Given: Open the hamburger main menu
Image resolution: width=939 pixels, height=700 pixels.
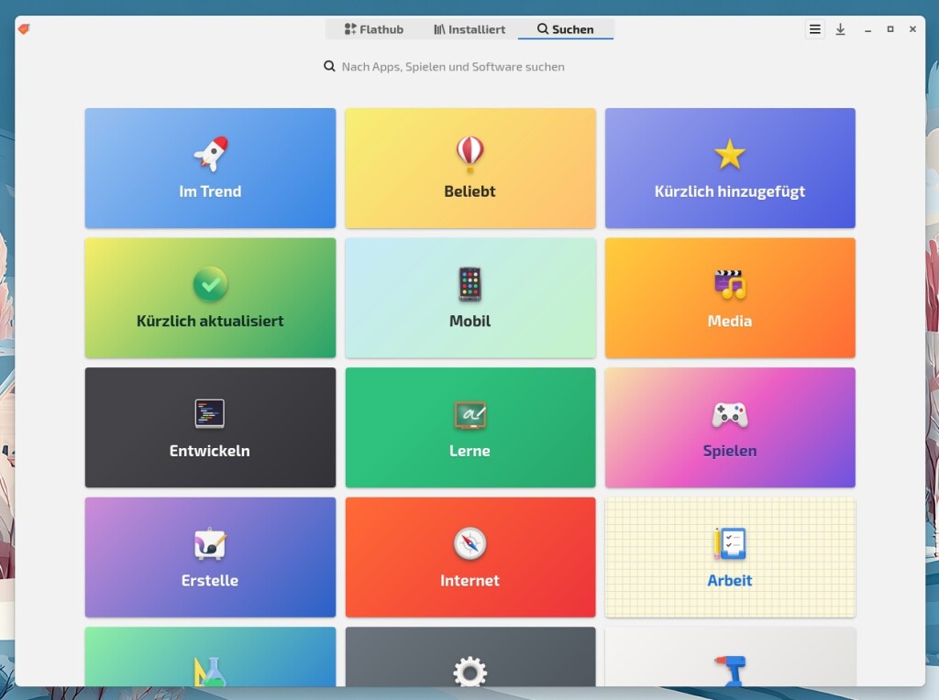Looking at the screenshot, I should coord(814,29).
